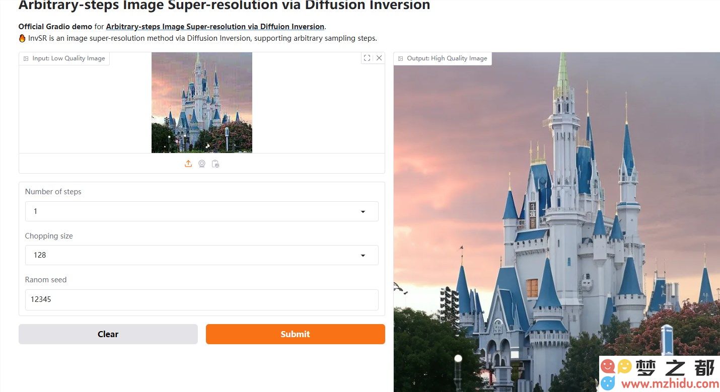Screen dimensions: 720x392
Task: Open the Chopping size dropdown
Action: [201, 255]
